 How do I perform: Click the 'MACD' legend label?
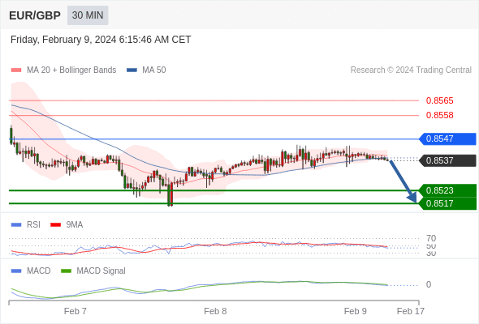coord(39,271)
